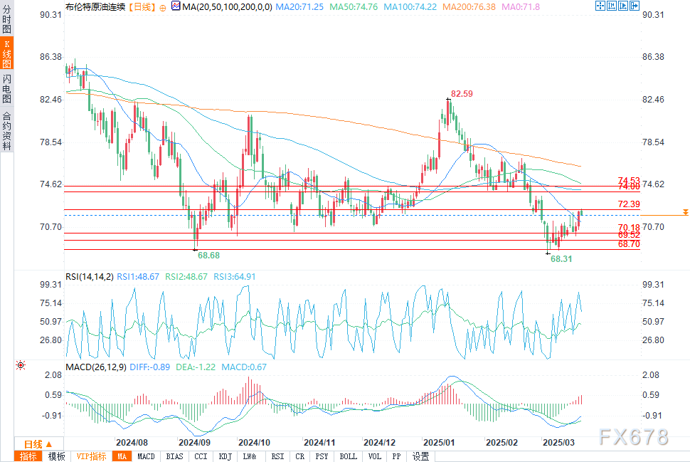Select the K线图 sidebar tab
Image resolution: width=690 pixels, height=462 pixels.
pyautogui.click(x=6, y=54)
